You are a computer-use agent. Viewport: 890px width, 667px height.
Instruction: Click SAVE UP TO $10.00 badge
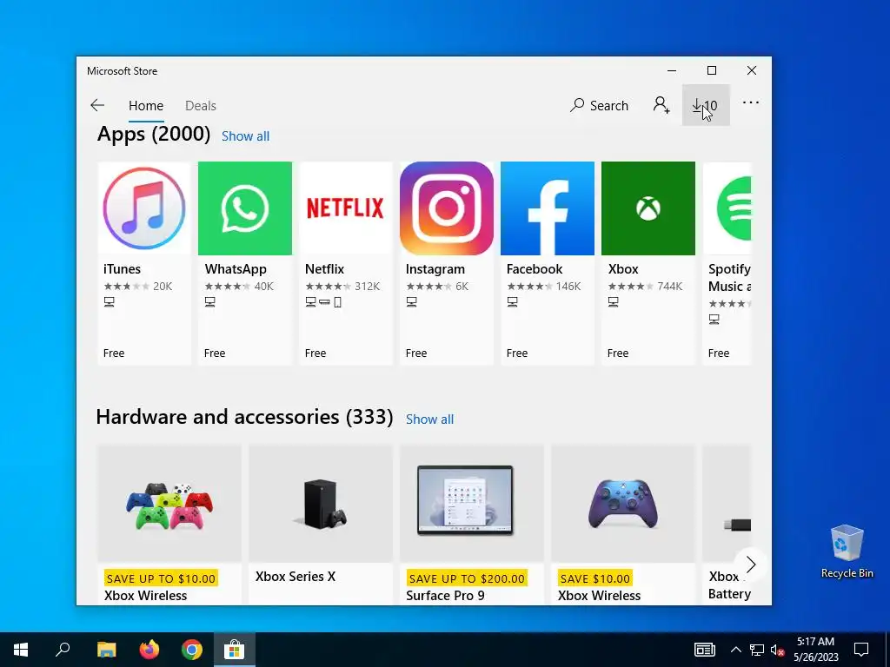[x=161, y=578]
